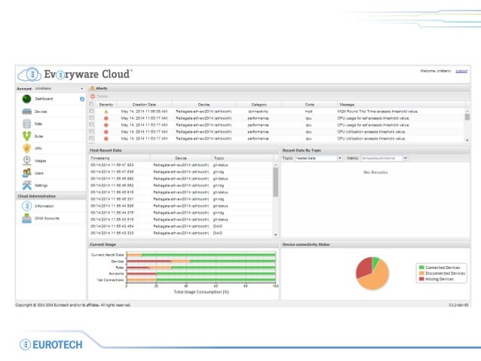
Task: Open the Settings tools icon
Action: pos(26,185)
